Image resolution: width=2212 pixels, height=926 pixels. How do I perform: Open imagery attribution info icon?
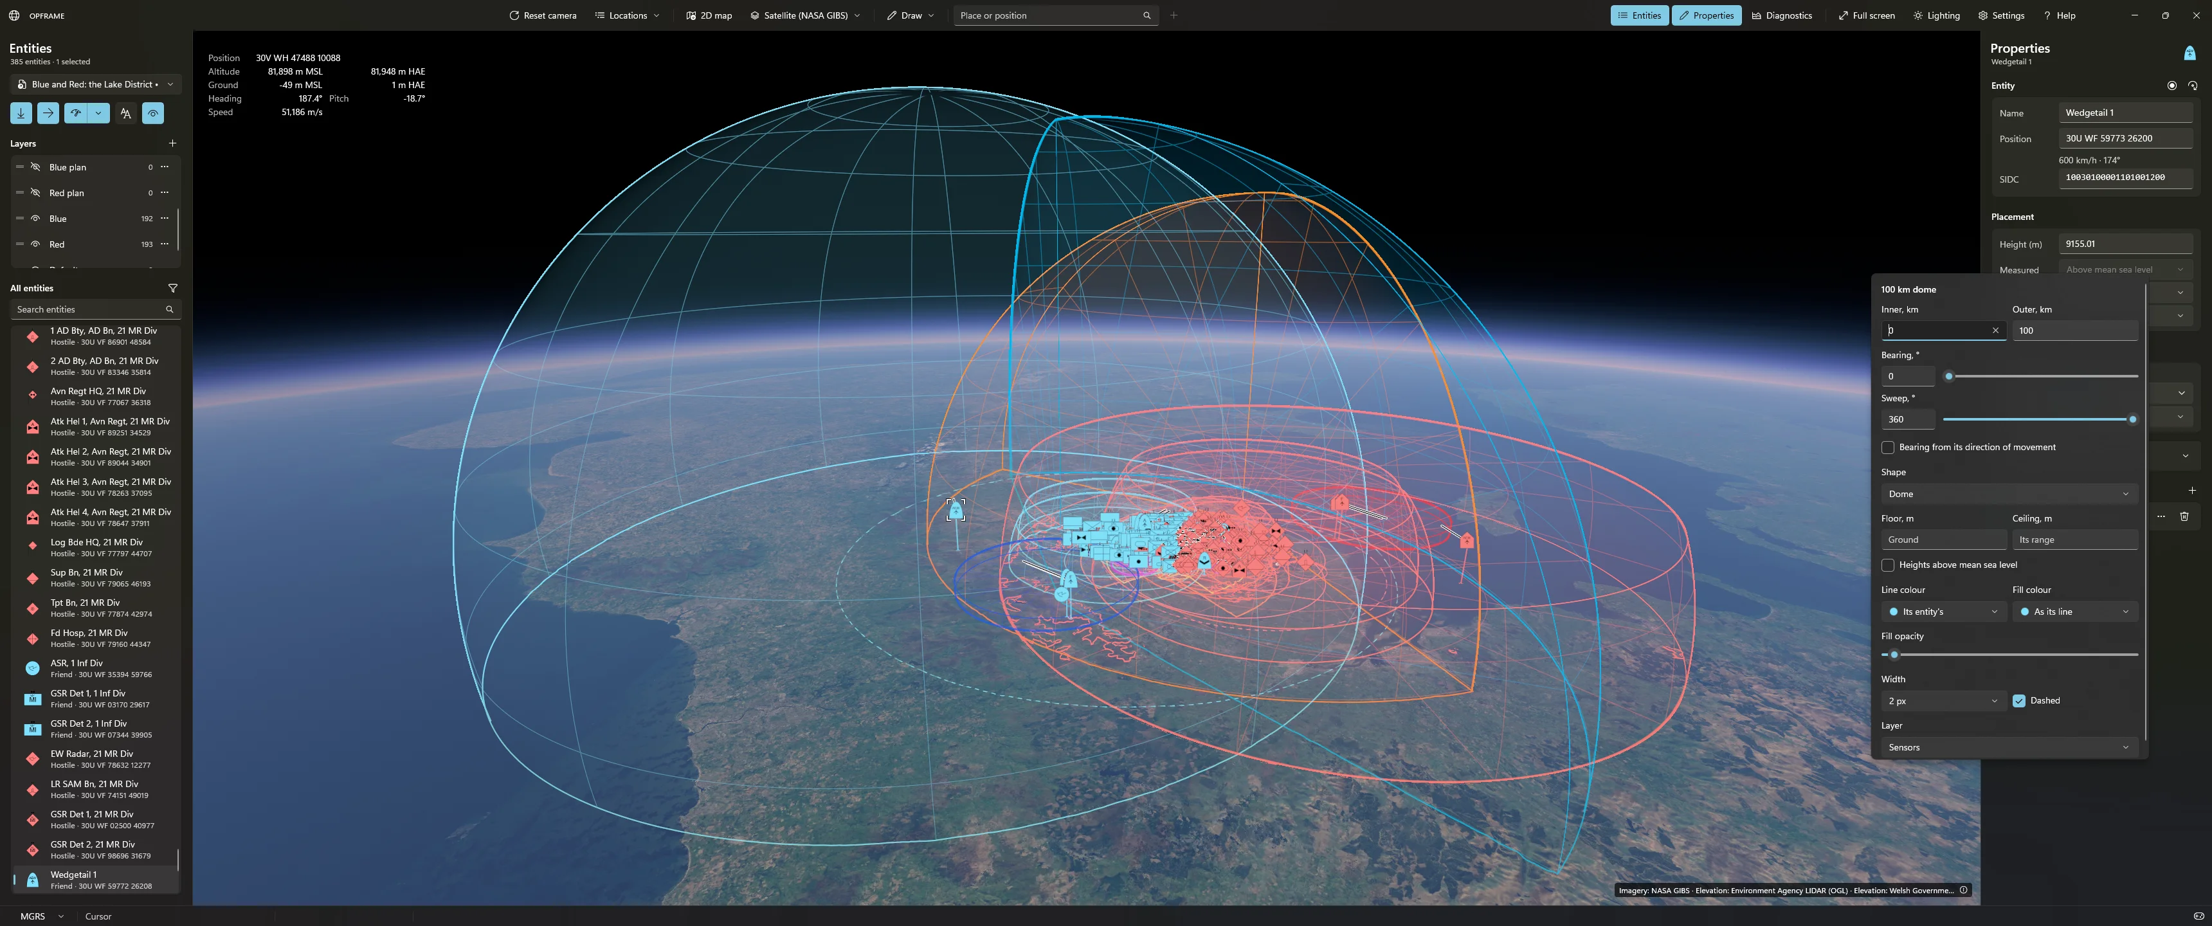(1963, 891)
